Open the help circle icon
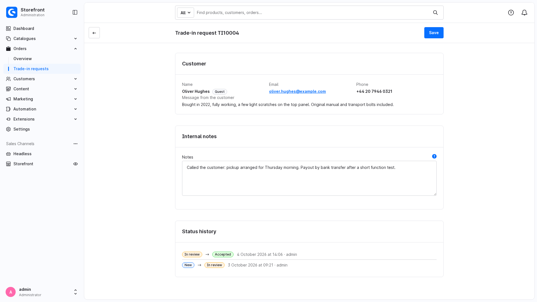Image resolution: width=537 pixels, height=302 pixels. pos(511,13)
